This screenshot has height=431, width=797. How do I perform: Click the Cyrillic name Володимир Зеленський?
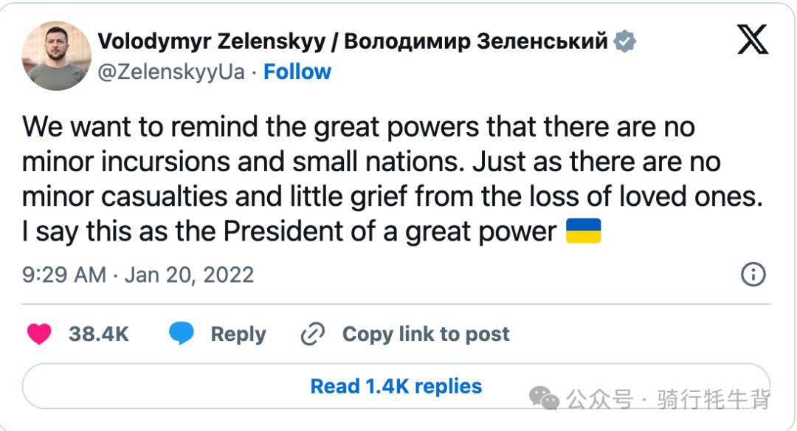[x=476, y=41]
